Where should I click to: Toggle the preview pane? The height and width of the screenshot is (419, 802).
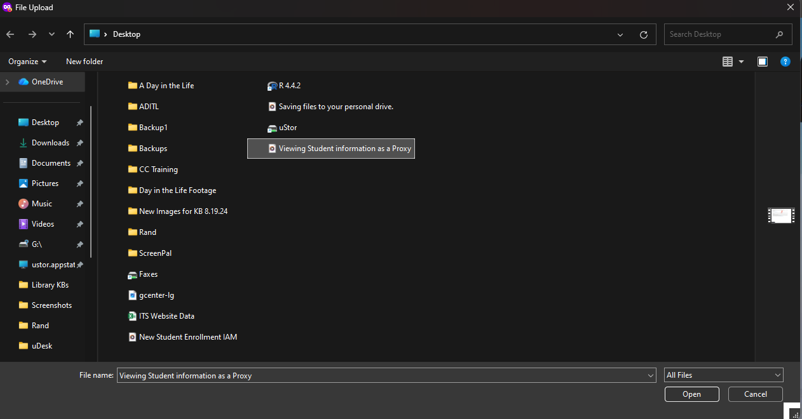pos(763,62)
